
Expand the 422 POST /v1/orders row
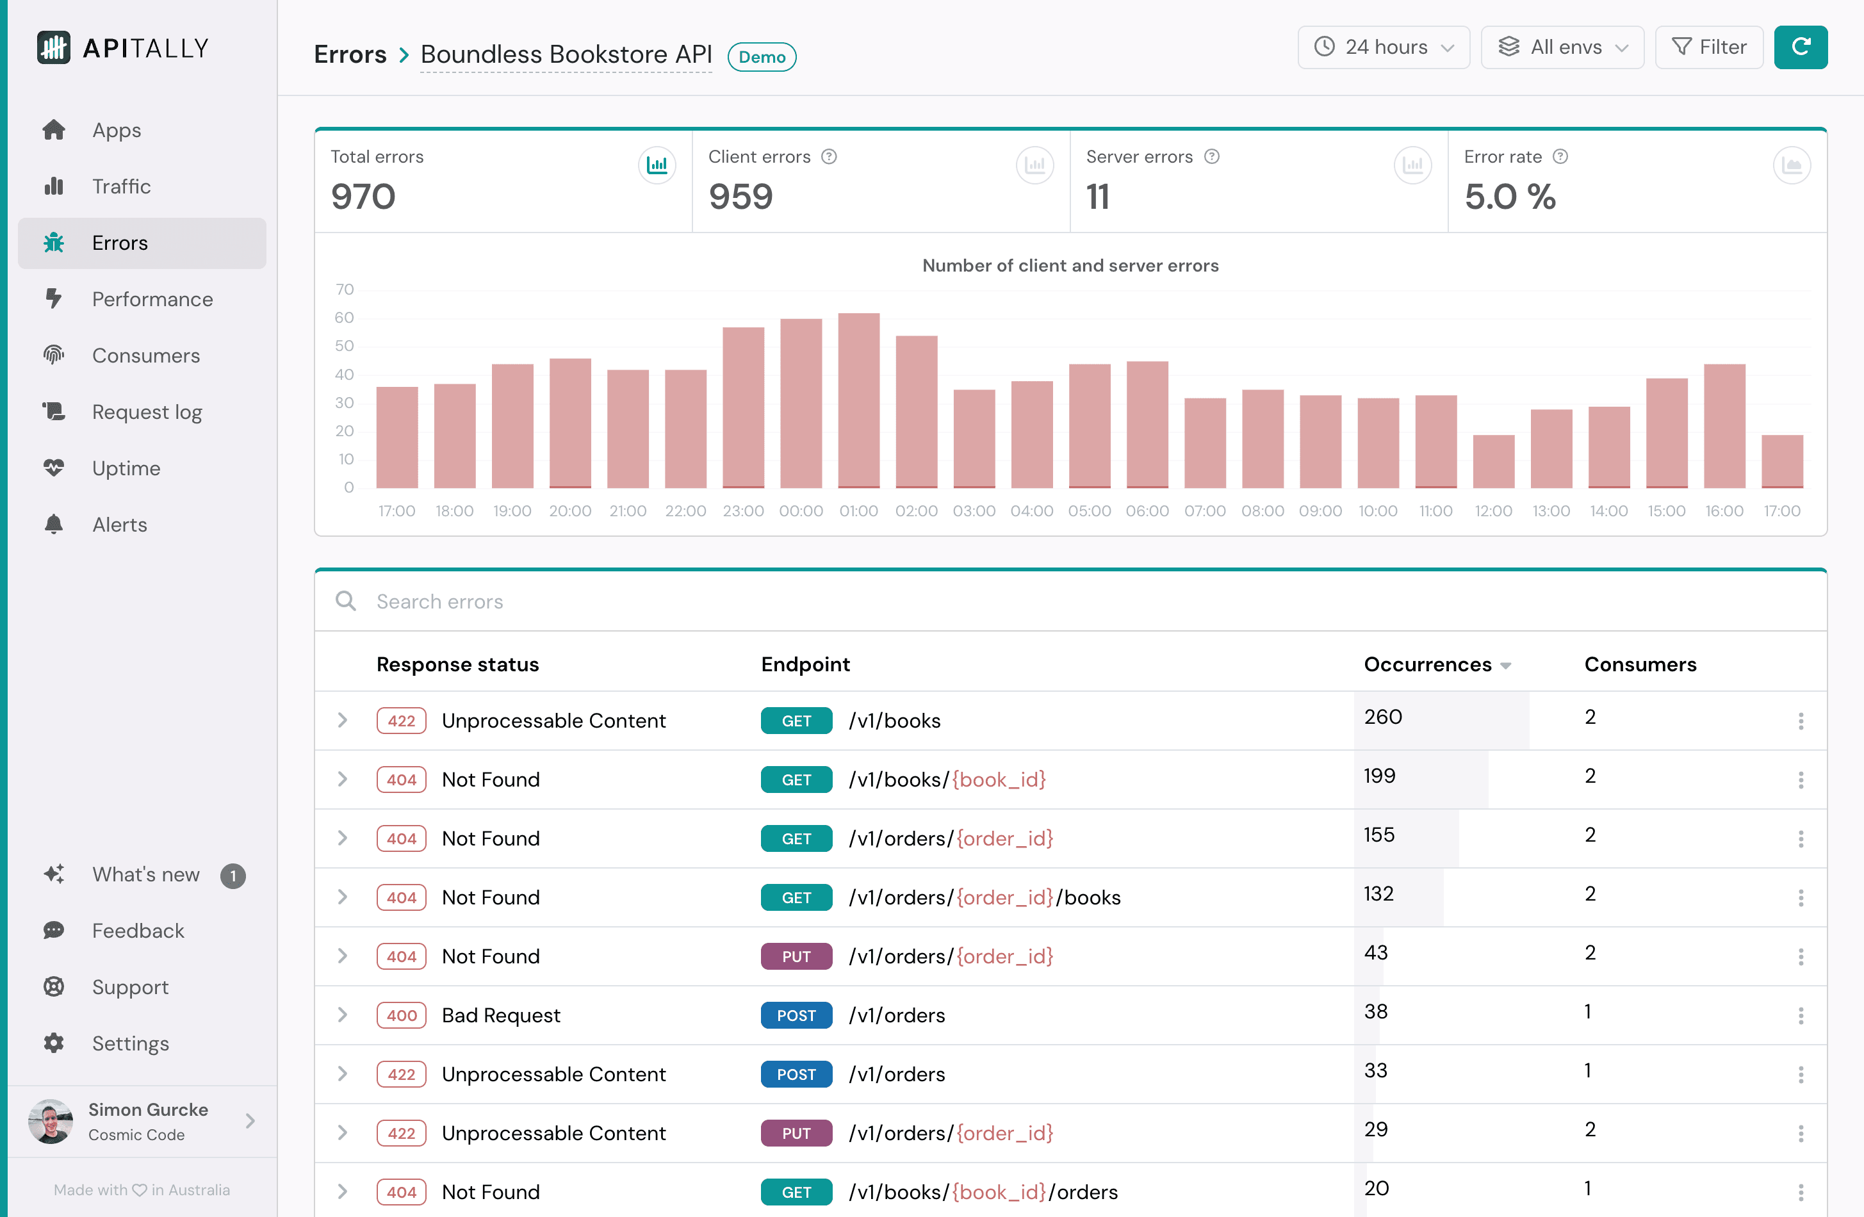pyautogui.click(x=342, y=1074)
